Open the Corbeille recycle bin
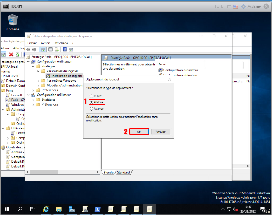 coord(13,21)
